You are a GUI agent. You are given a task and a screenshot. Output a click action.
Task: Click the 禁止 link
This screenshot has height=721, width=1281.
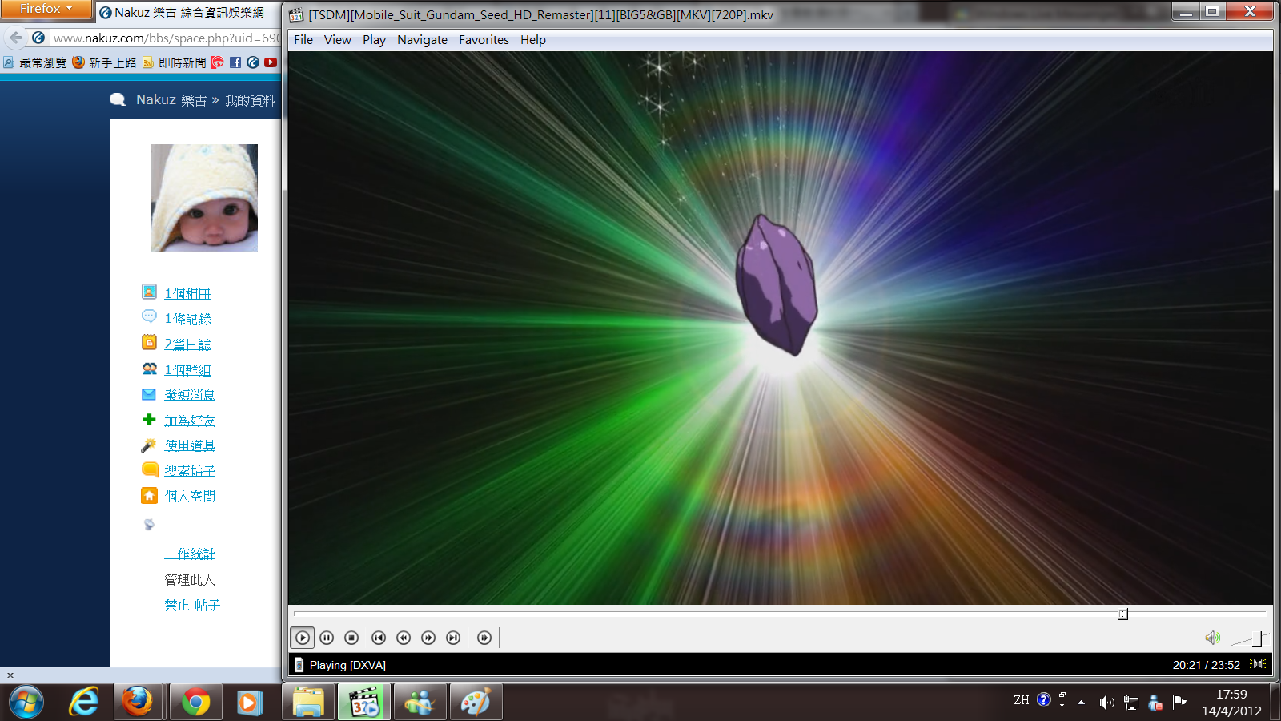[x=177, y=605]
